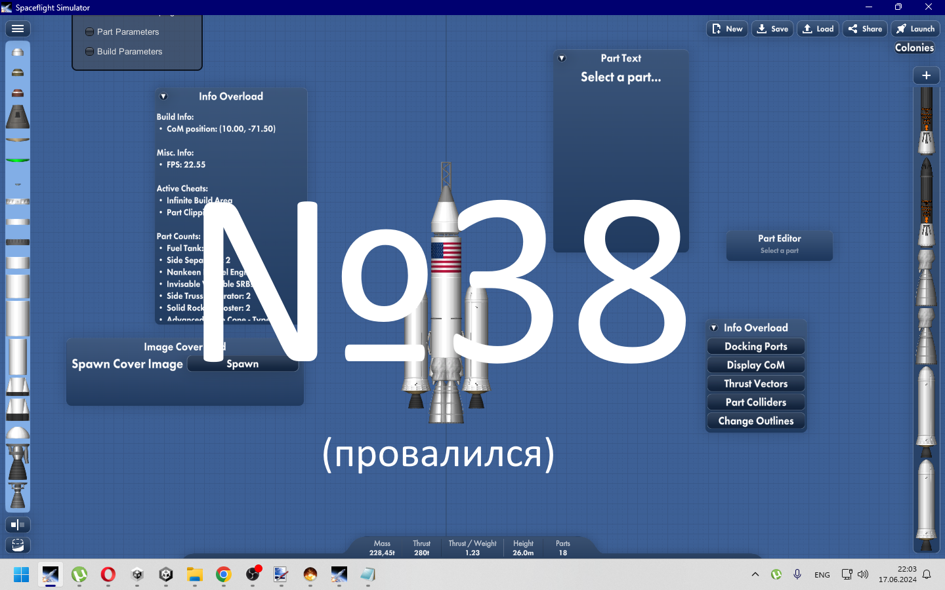Click the Spawn button for cover image
The image size is (945, 590).
coord(243,364)
